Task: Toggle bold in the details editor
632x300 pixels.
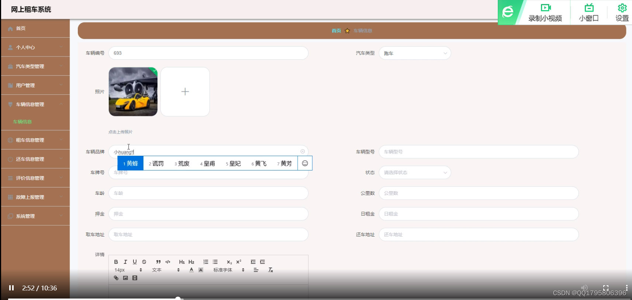Action: tap(116, 262)
